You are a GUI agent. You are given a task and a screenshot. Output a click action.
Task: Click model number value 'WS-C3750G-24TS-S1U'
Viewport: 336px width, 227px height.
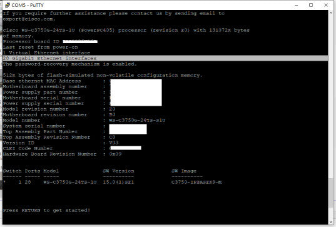[138, 120]
